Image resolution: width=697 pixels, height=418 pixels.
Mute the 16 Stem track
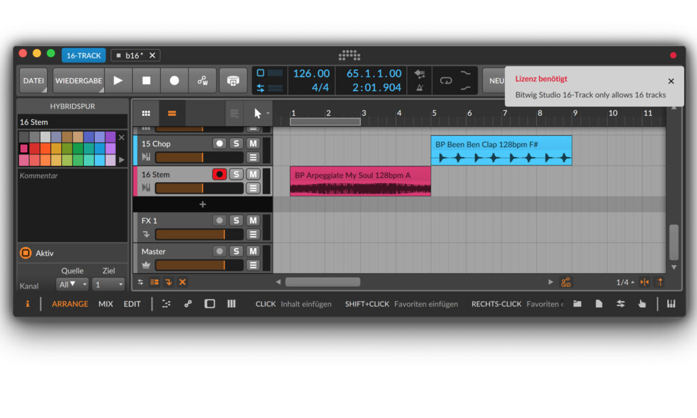point(253,175)
